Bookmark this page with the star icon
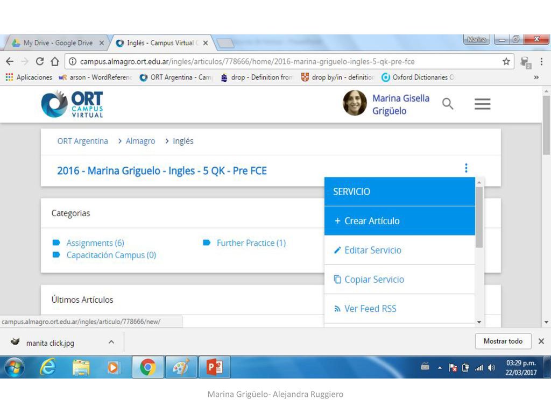The width and height of the screenshot is (551, 413). click(506, 61)
